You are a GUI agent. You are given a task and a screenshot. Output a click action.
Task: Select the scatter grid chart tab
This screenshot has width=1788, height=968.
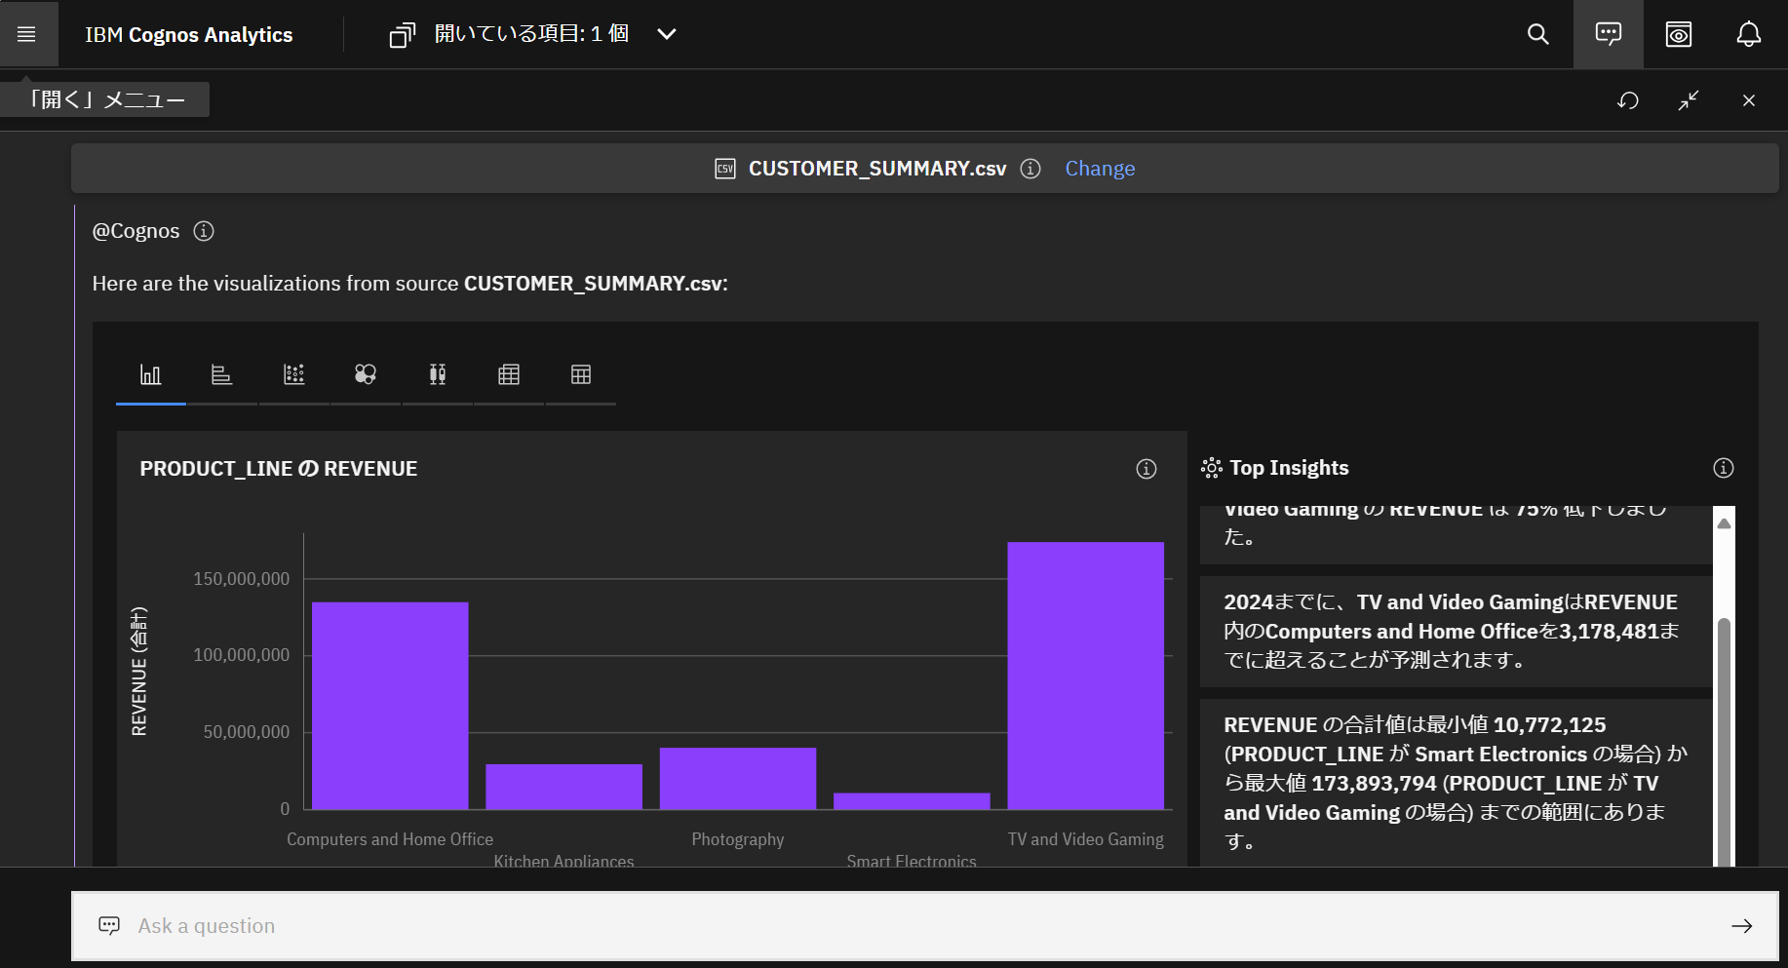tap(293, 375)
